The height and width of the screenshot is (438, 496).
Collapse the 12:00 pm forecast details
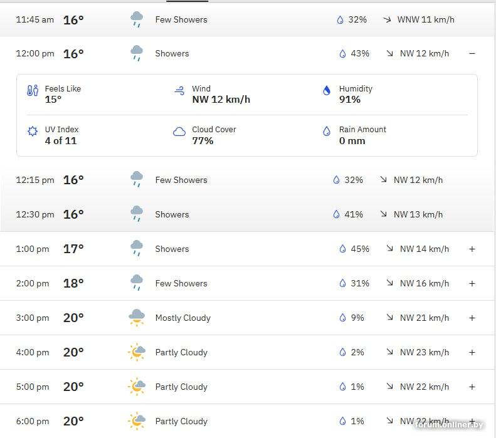click(x=472, y=54)
